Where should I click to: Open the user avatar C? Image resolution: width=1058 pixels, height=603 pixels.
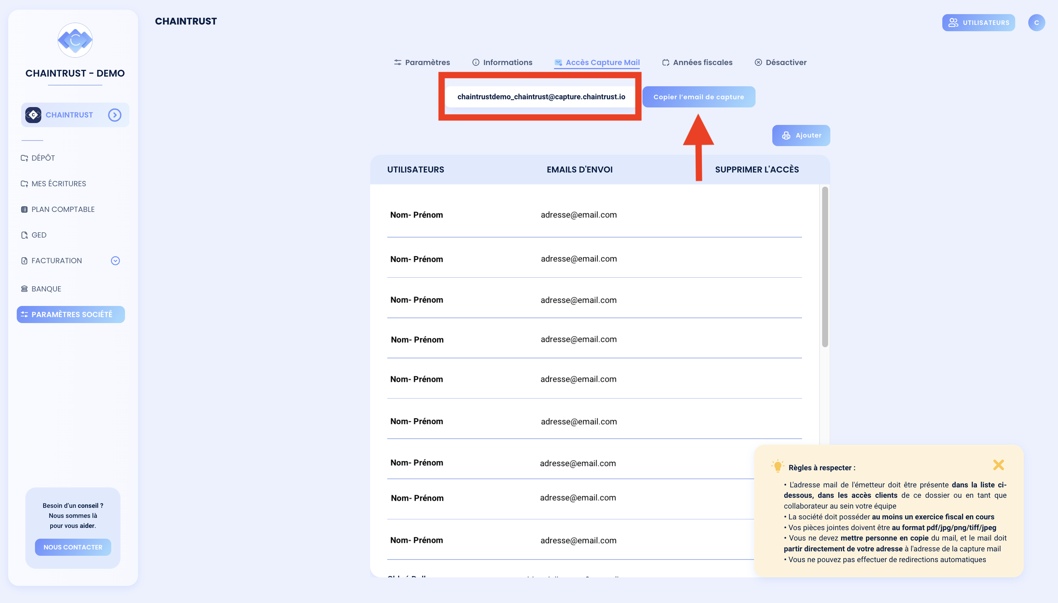[x=1036, y=23]
